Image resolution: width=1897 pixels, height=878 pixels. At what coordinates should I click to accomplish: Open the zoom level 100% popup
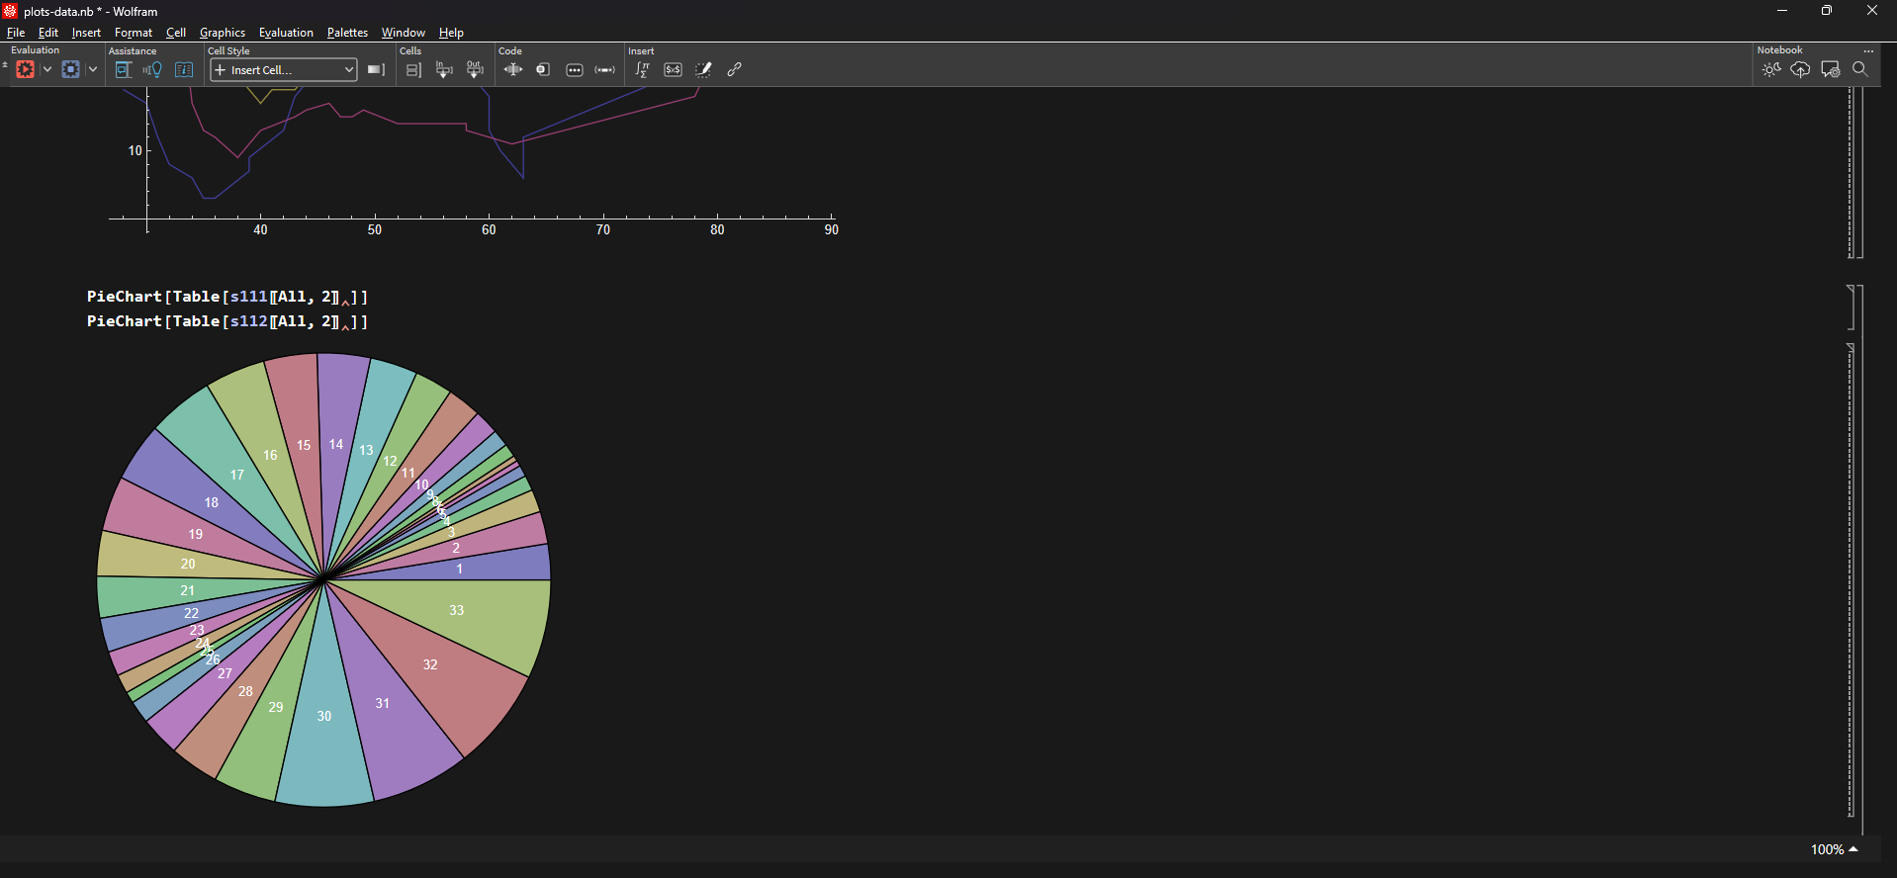pyautogui.click(x=1834, y=849)
